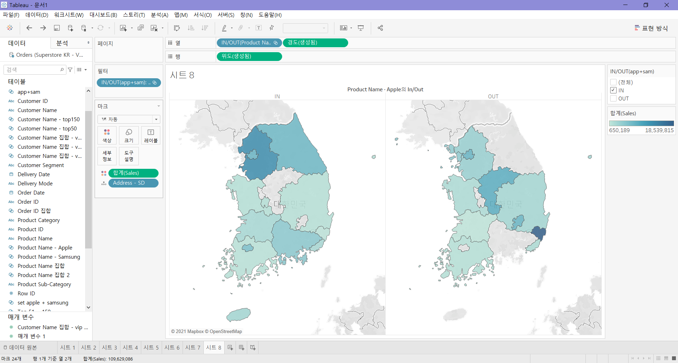Expand the 마크 card menu arrow
Screen dimensions: 678x363
[159, 106]
